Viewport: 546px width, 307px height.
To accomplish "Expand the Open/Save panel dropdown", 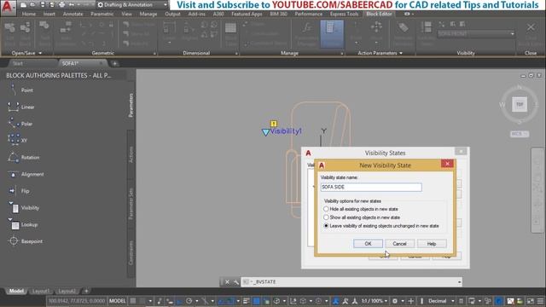I will pos(40,53).
